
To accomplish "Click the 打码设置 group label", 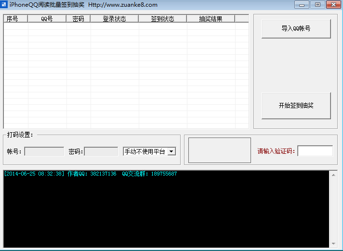I will (x=20, y=135).
